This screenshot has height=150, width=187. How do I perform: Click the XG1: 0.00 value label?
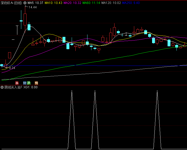click(30, 87)
